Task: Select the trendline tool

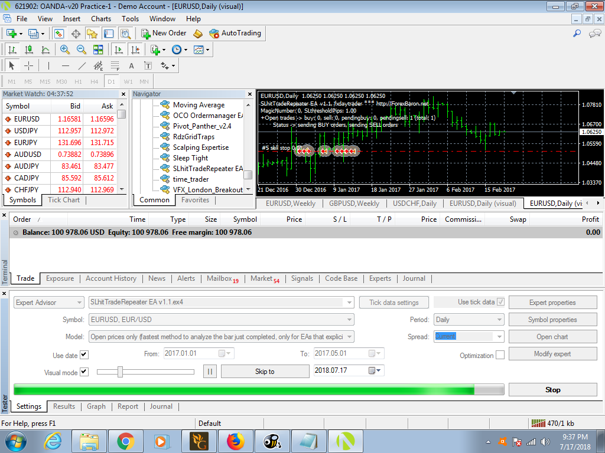Action: (82, 66)
